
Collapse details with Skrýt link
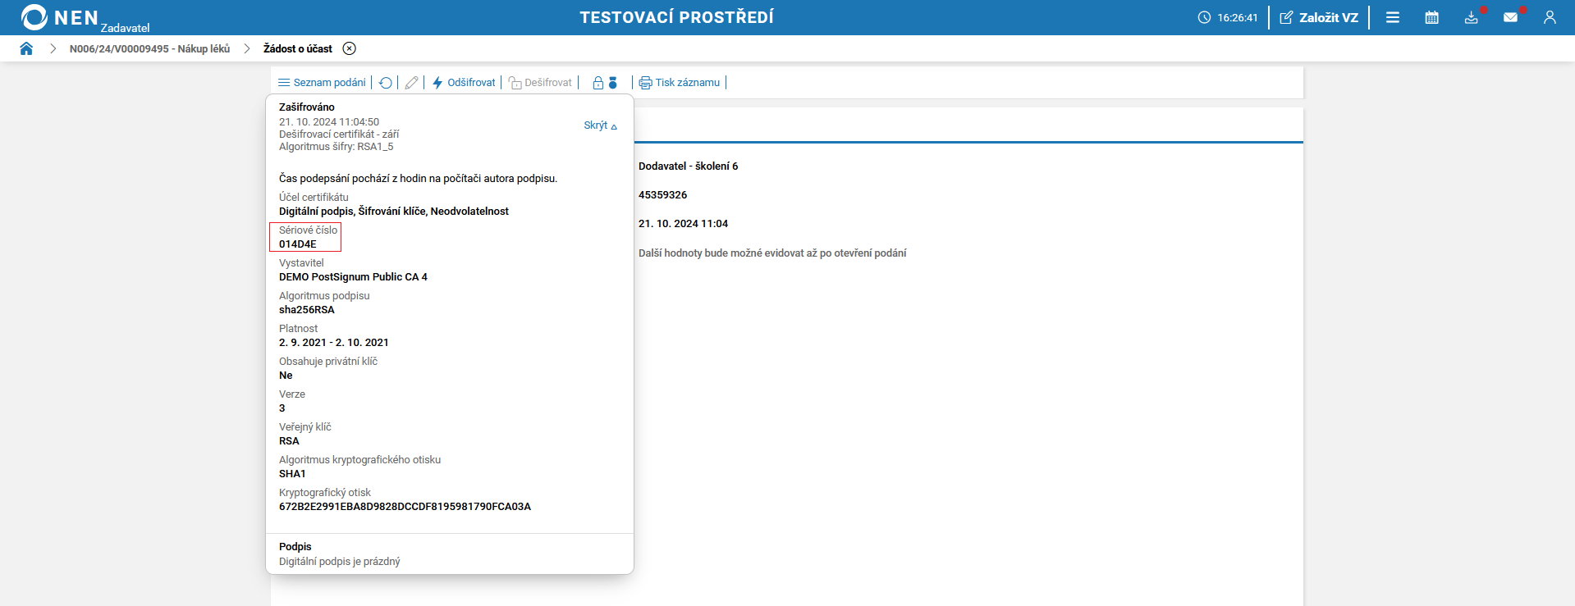tap(600, 125)
